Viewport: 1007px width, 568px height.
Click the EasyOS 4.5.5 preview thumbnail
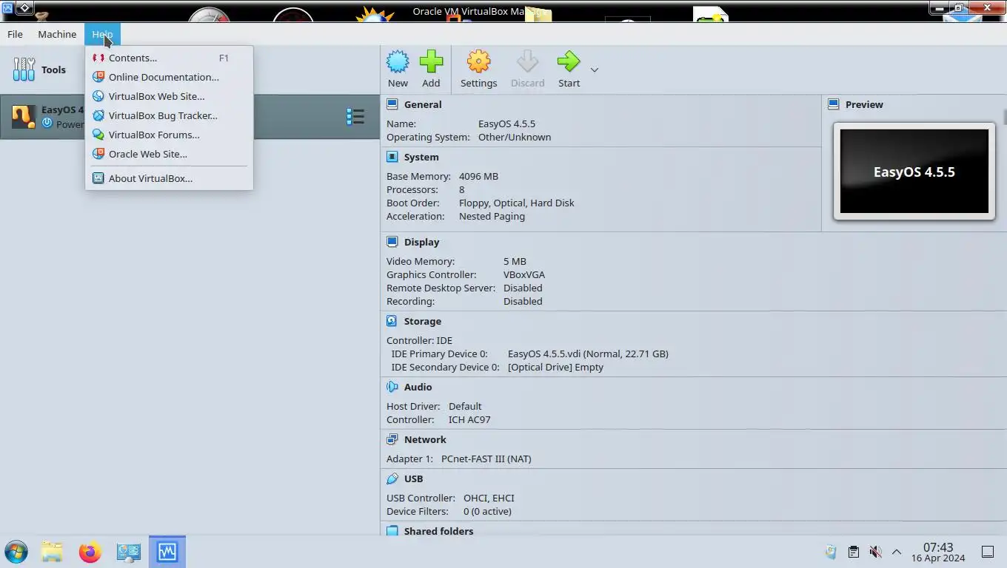pos(914,172)
